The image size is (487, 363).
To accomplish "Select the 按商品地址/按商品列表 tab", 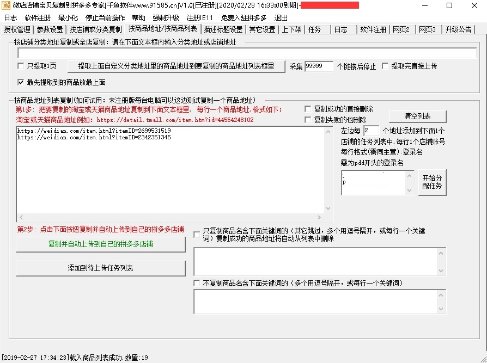I will tap(163, 29).
